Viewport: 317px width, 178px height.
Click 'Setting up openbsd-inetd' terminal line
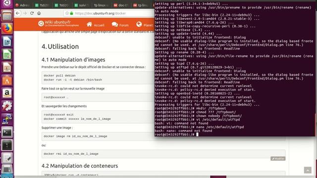[197, 93]
